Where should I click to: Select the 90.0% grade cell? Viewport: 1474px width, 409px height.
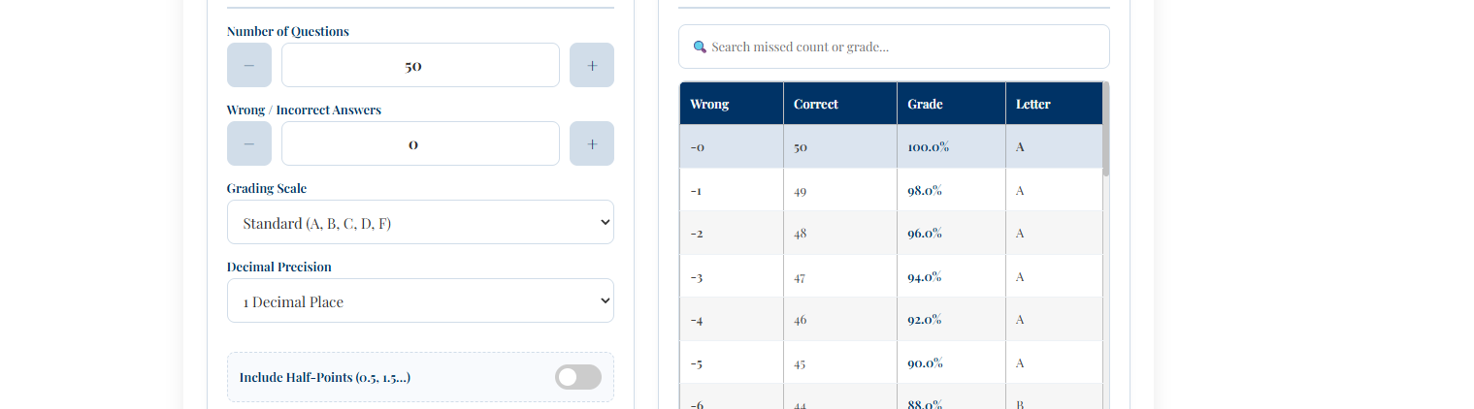(x=952, y=362)
